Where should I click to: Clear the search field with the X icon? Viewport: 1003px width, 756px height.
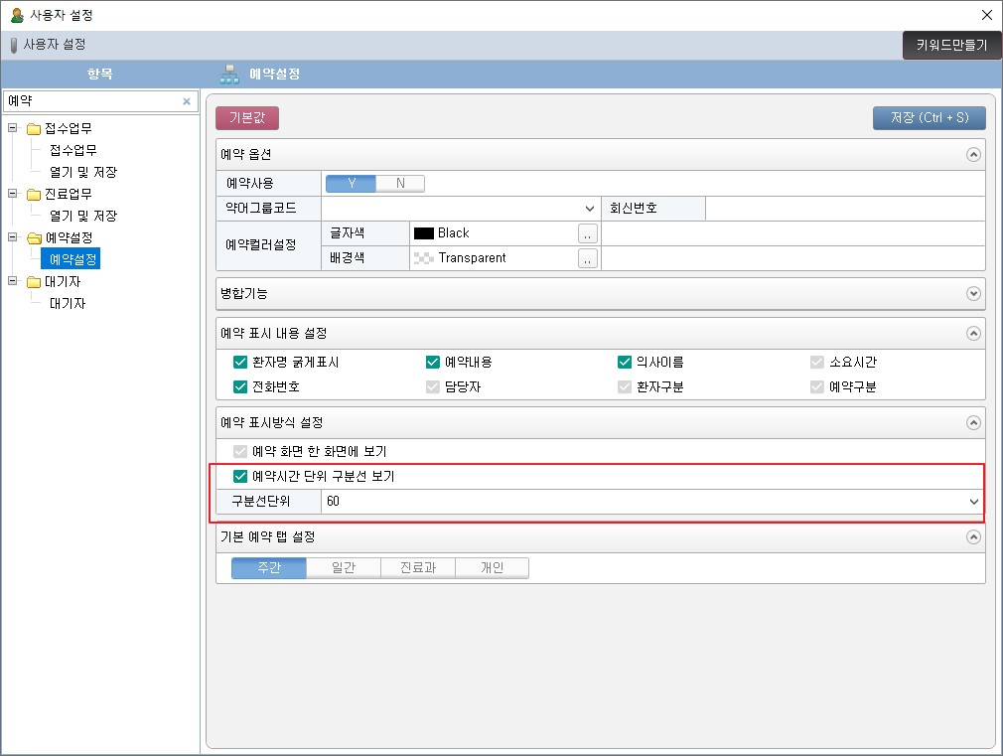coord(186,101)
